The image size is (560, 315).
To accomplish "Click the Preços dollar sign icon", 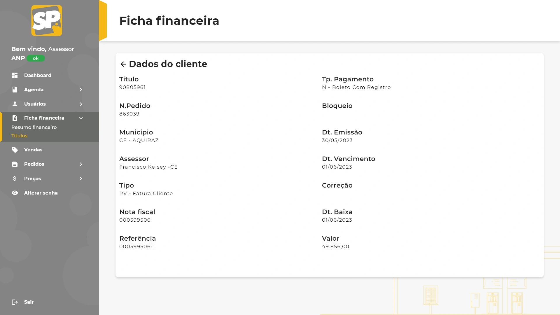I will point(15,178).
